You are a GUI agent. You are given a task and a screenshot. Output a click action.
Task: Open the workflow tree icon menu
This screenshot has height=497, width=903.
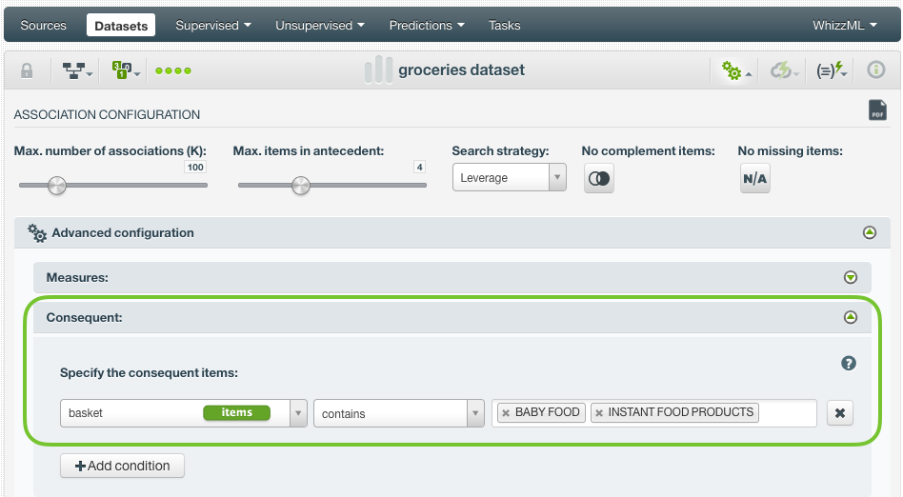point(76,70)
